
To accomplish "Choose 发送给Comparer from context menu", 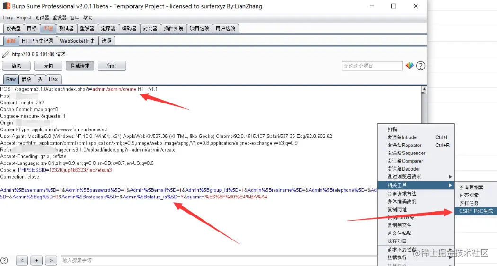I will (x=416, y=161).
